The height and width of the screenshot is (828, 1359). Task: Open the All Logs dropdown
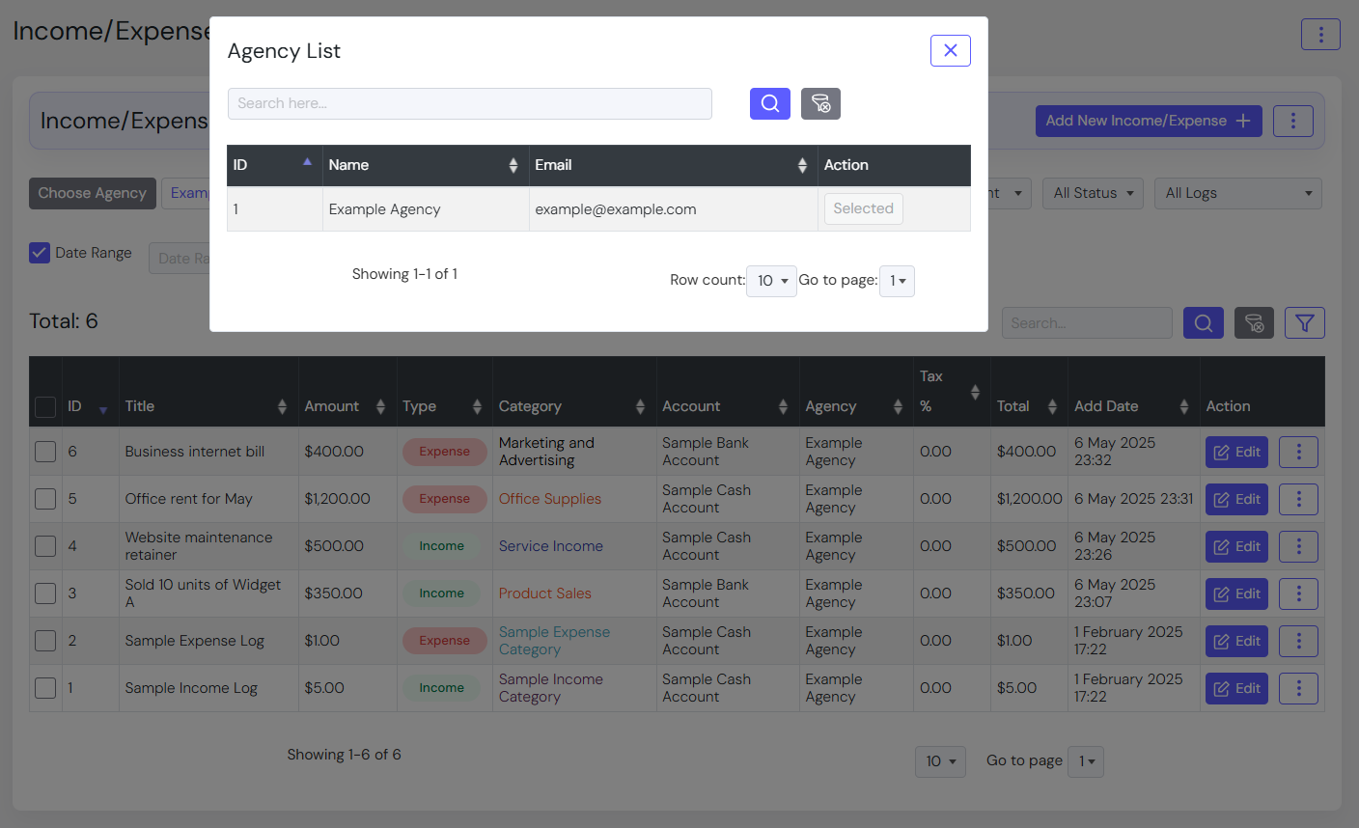click(1237, 193)
